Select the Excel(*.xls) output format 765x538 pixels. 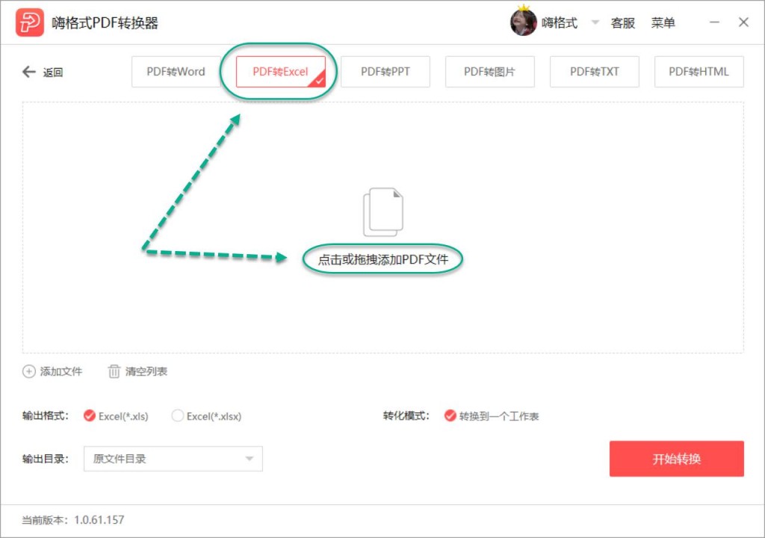tap(116, 416)
